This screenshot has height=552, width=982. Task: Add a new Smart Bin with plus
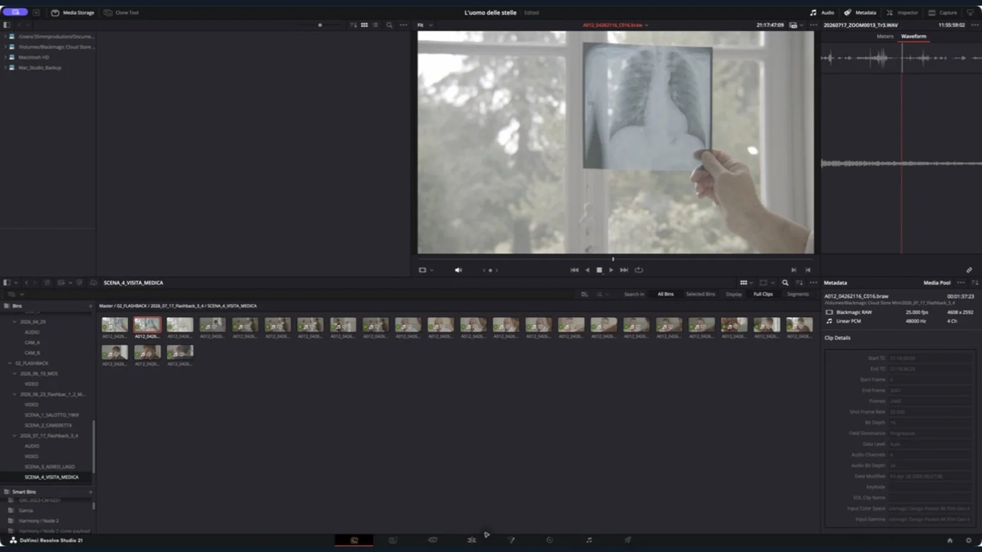(90, 492)
